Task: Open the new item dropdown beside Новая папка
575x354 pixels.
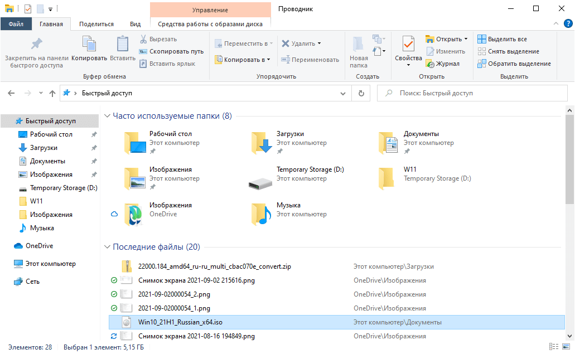Action: (379, 38)
